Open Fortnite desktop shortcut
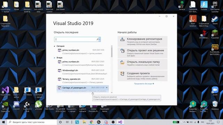223x125 pixels. click(204, 6)
